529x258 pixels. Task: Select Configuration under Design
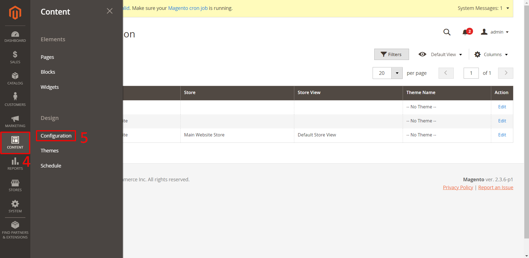[x=56, y=136]
